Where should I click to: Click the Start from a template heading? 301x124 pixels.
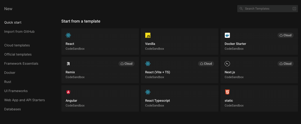click(x=81, y=21)
